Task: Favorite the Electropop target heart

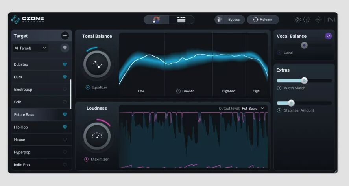Action: coord(65,90)
